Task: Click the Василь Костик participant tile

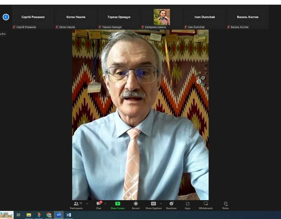Action: 248,17
